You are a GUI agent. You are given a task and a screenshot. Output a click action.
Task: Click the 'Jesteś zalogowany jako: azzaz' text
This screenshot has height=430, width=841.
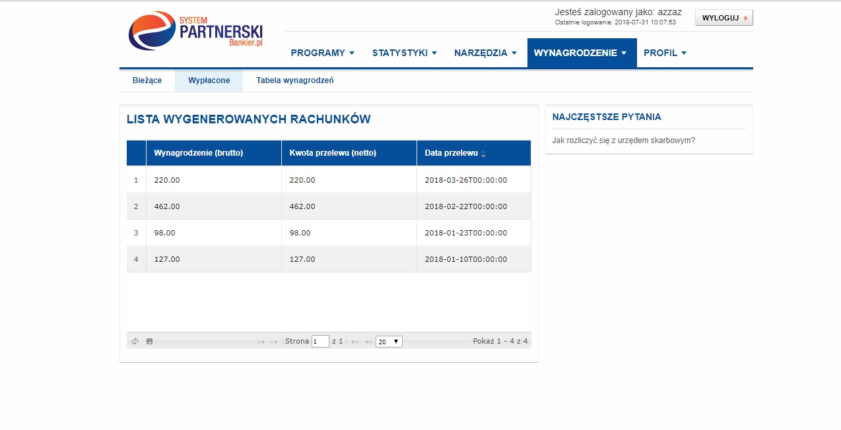click(619, 12)
